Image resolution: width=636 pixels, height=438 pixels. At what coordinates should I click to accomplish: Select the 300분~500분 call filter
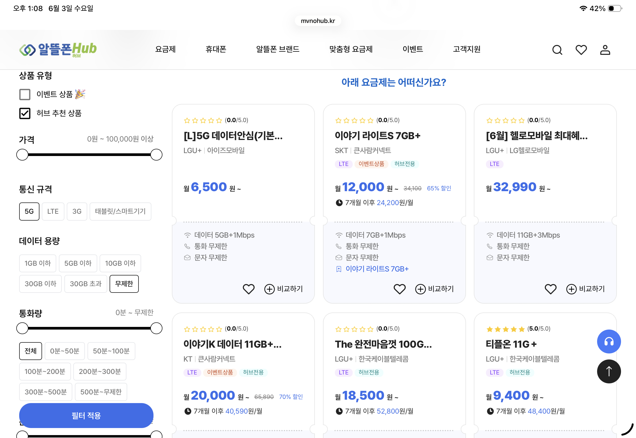(45, 392)
